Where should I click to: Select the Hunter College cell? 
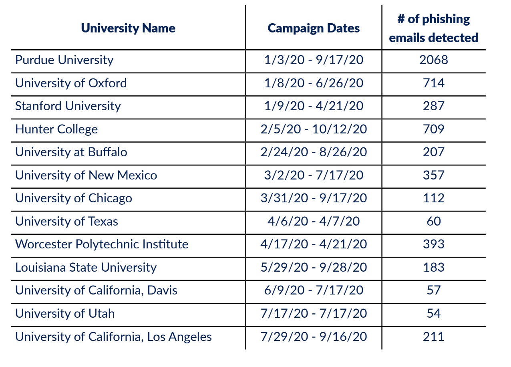coord(56,129)
